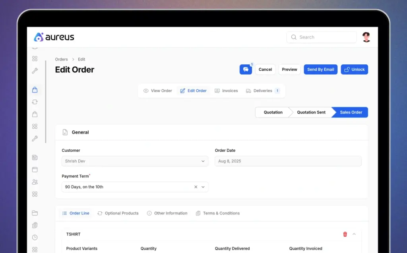Click the refresh-cycle sidebar icon

tap(35, 102)
